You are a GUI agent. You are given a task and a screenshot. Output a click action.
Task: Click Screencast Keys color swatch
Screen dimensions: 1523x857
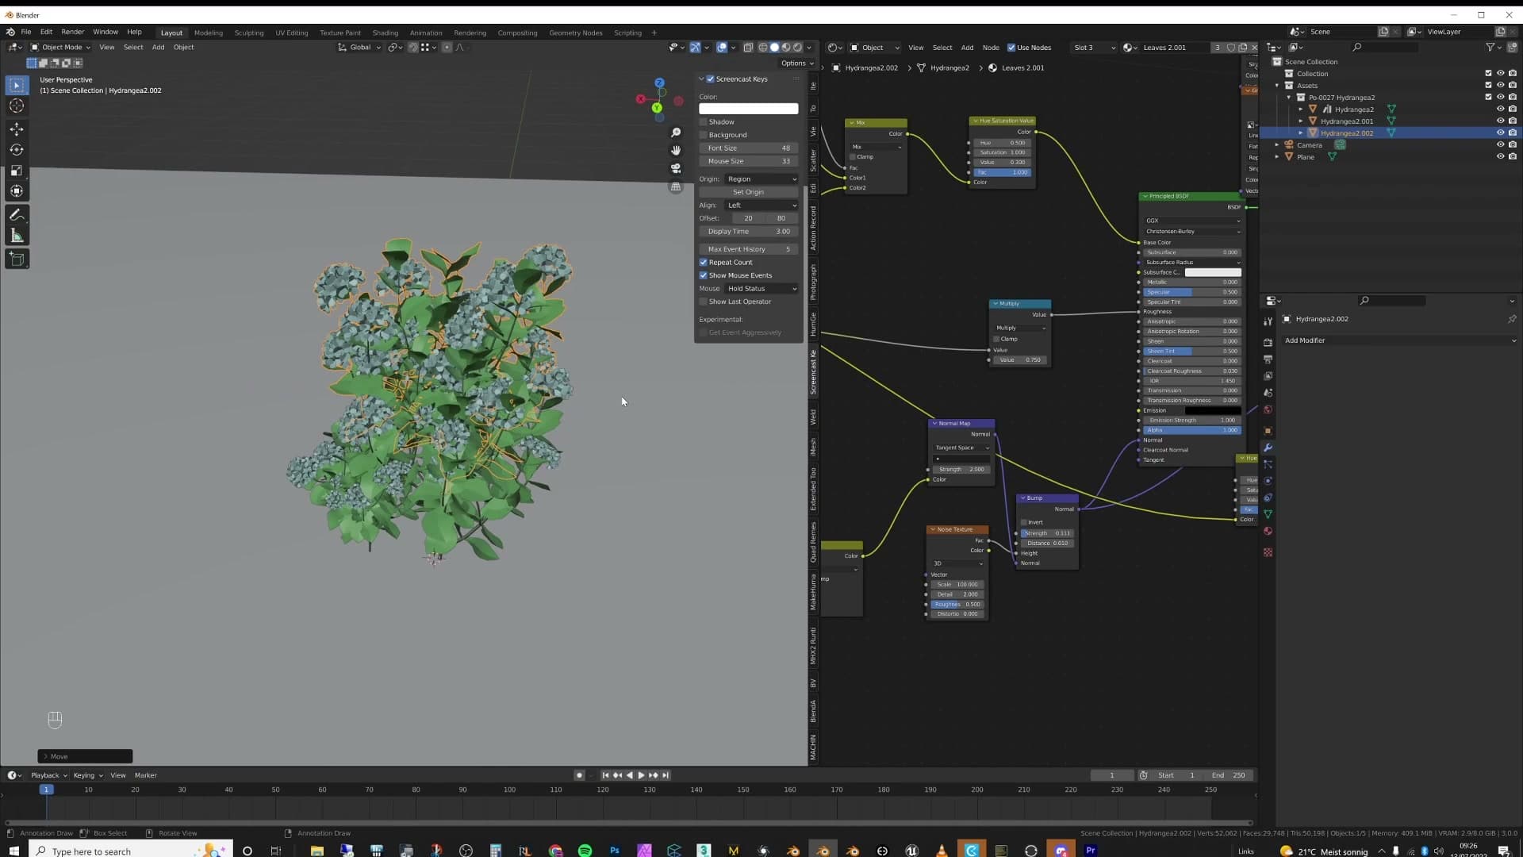tap(748, 109)
